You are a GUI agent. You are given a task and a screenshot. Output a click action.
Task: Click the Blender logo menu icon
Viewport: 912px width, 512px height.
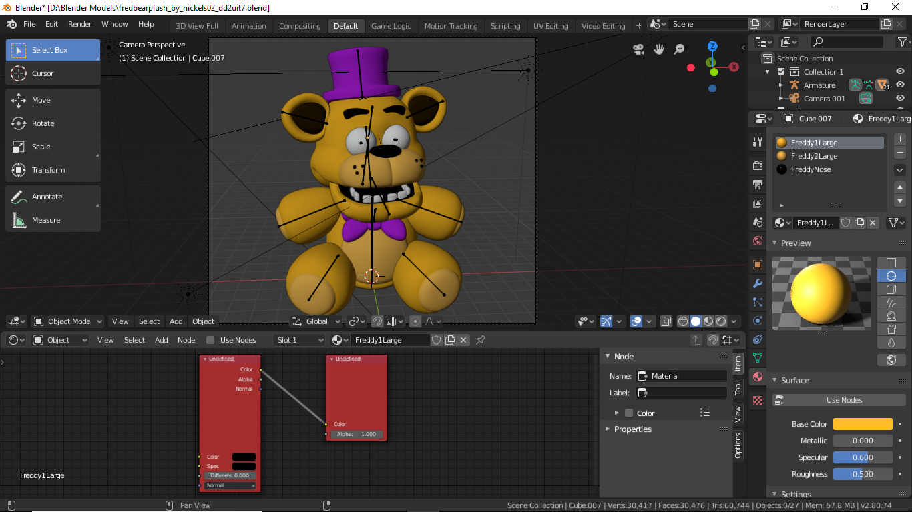(11, 24)
